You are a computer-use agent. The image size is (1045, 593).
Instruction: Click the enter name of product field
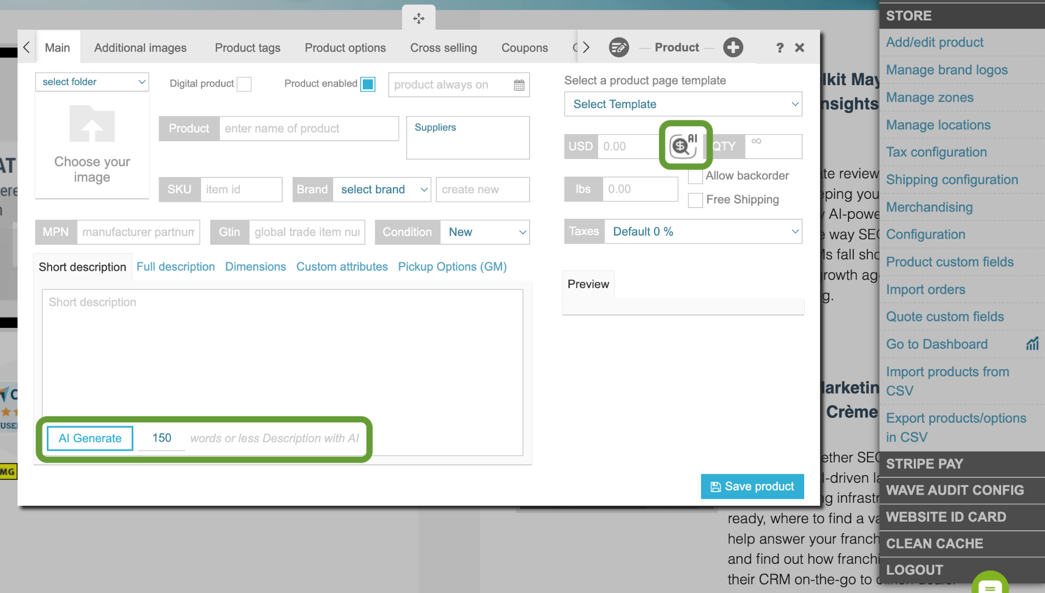(309, 128)
